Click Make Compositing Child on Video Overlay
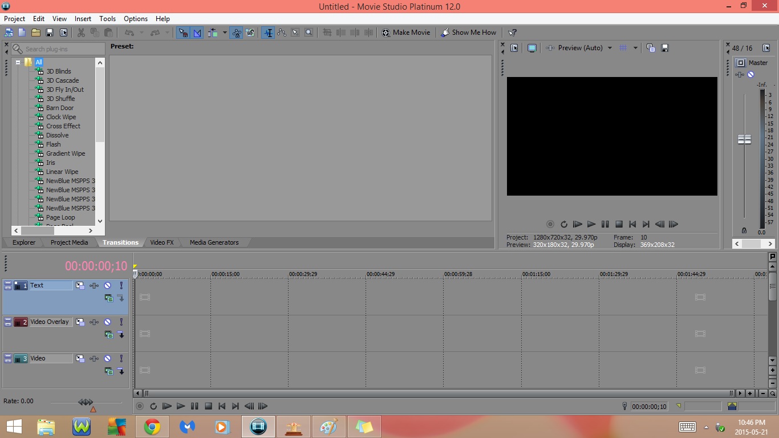779x438 pixels. pos(121,334)
